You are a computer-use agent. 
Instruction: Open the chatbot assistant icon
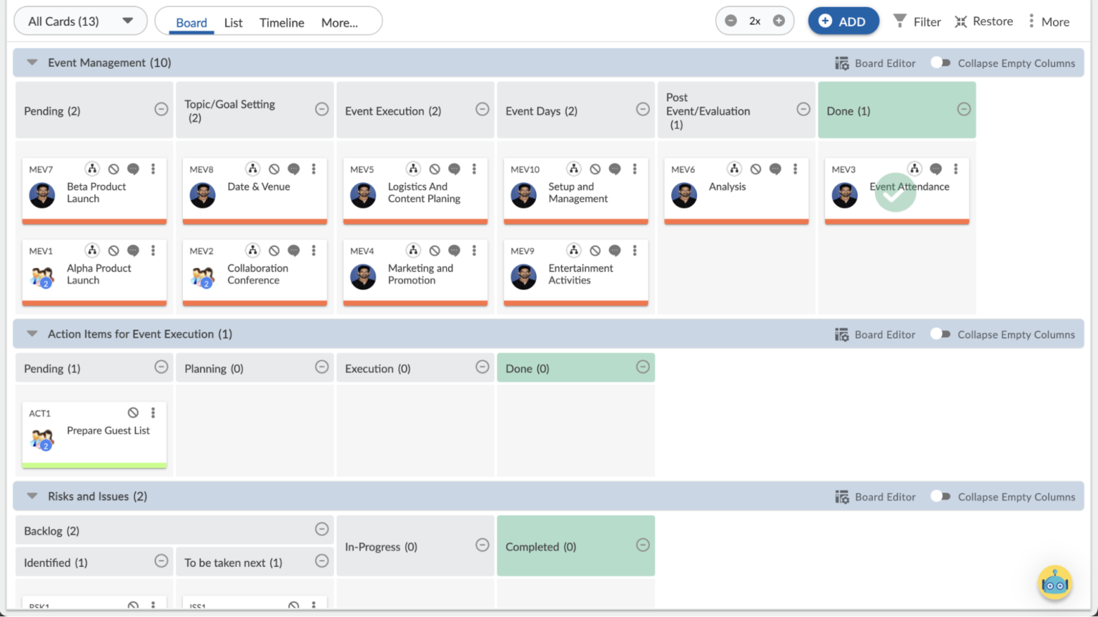click(1055, 583)
